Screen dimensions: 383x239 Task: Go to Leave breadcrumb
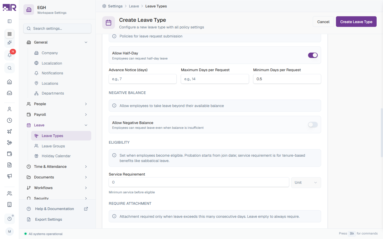pos(134,6)
